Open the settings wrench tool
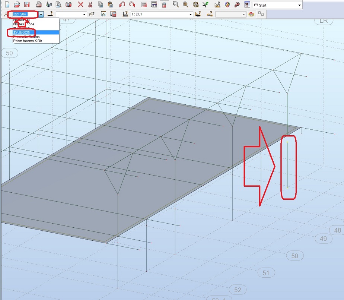This screenshot has width=344, height=300. pyautogui.click(x=238, y=5)
